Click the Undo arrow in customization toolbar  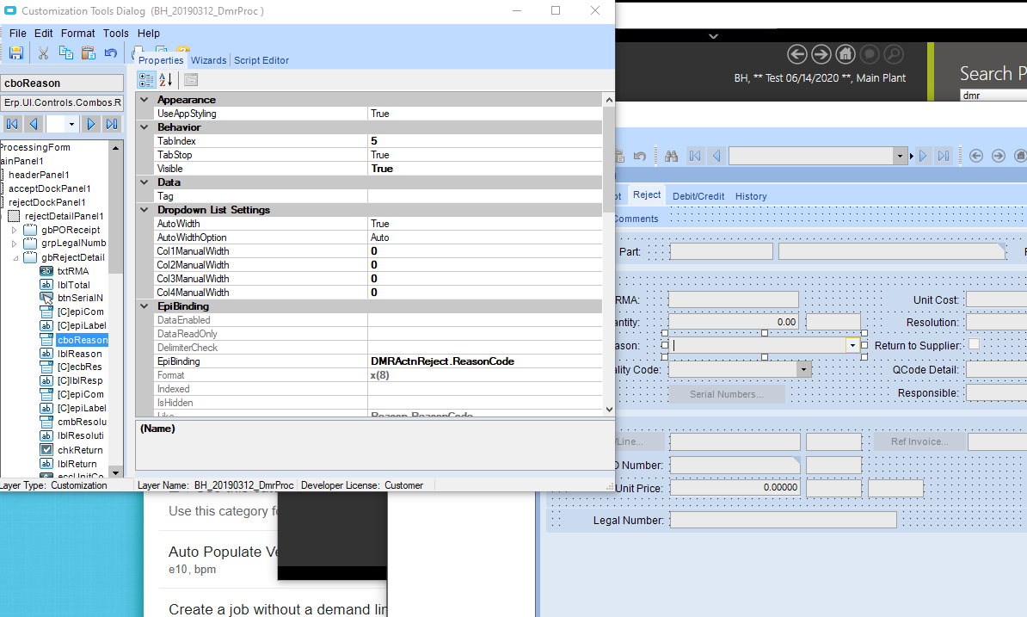[111, 53]
